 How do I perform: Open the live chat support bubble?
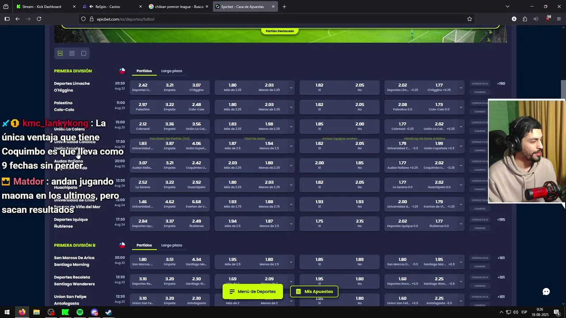tap(546, 291)
